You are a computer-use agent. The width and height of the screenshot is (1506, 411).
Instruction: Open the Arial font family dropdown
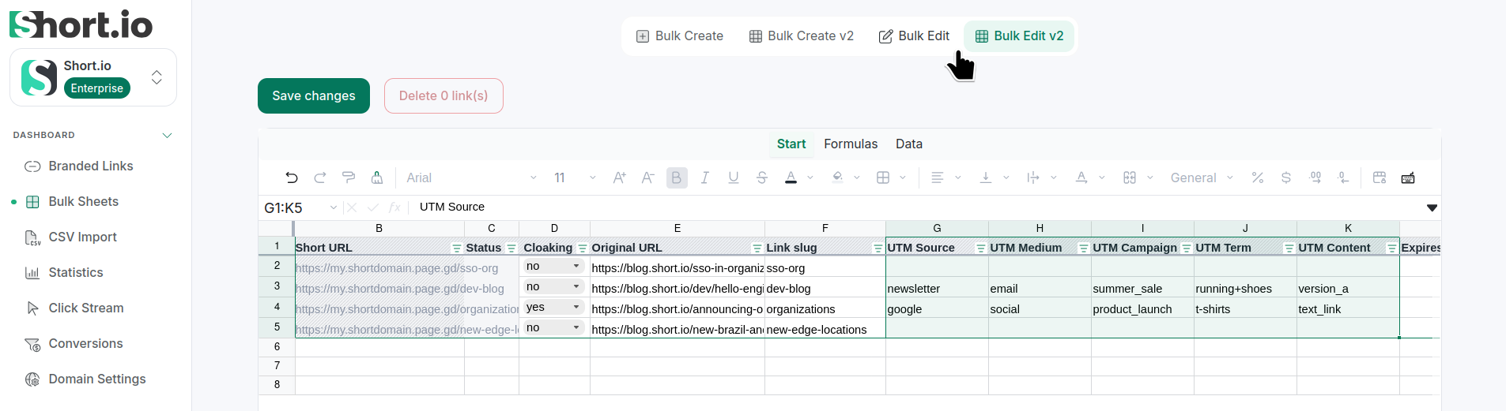tap(471, 177)
